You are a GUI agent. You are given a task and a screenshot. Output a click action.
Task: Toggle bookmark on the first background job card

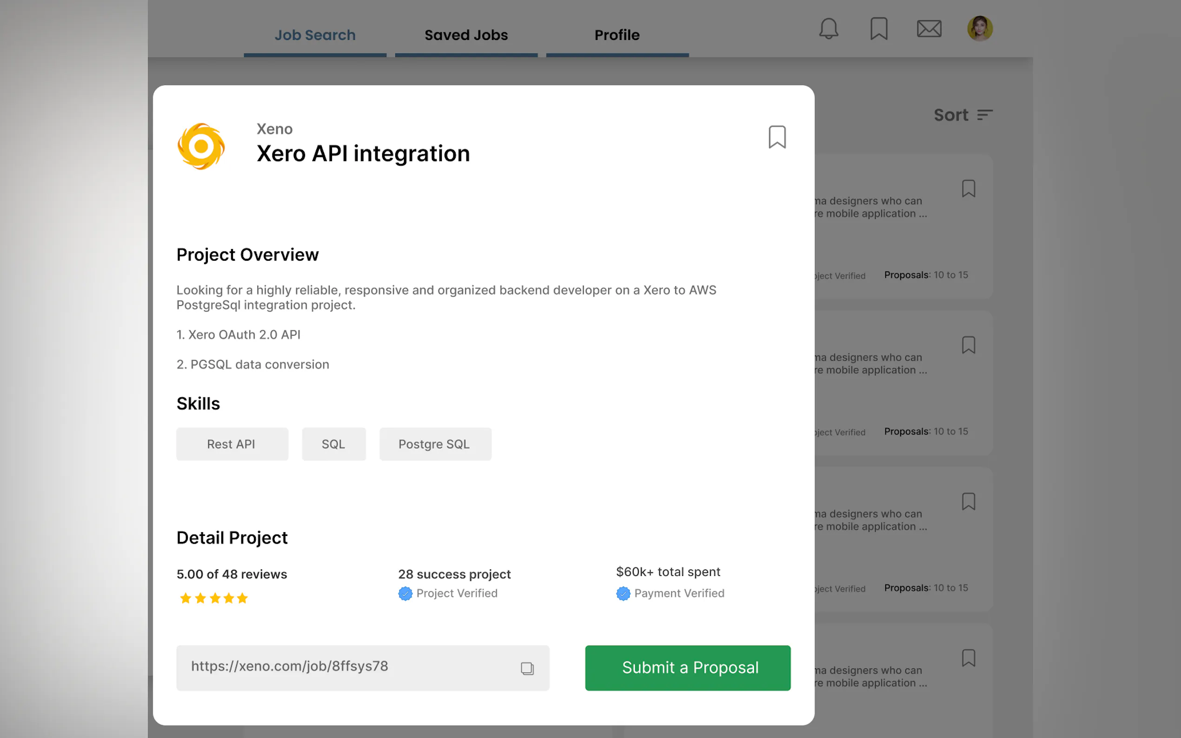click(968, 189)
